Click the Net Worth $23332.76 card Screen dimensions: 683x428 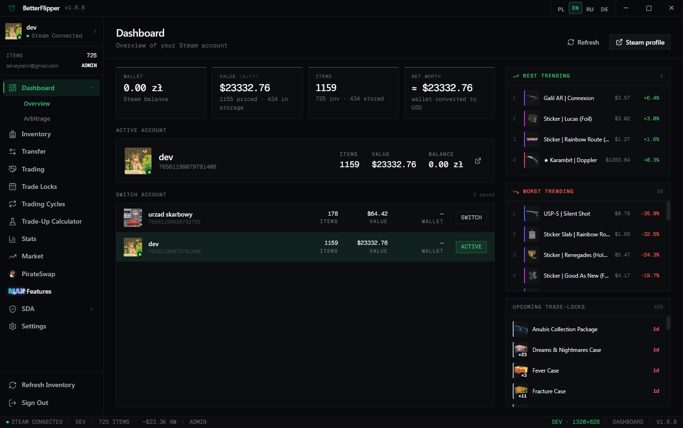coord(449,93)
